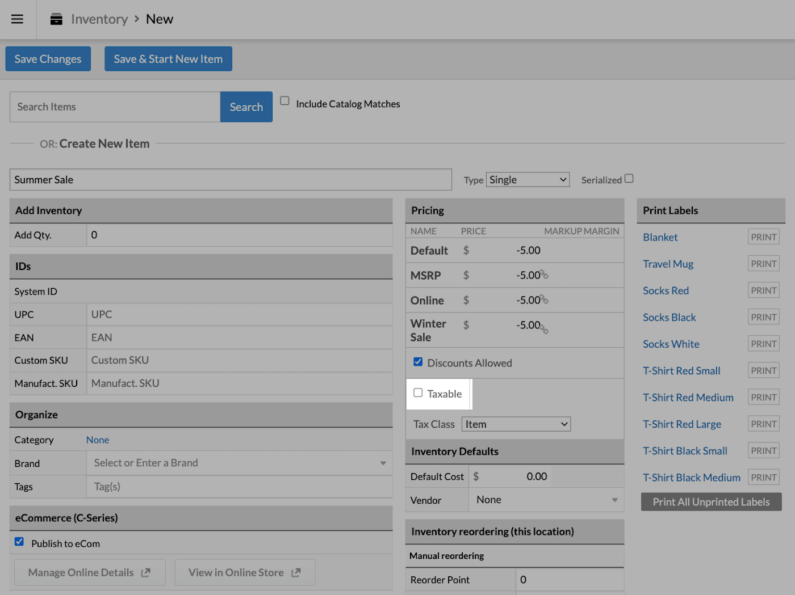Open the Tax Class dropdown
Screen dimensions: 795x595
(x=516, y=424)
